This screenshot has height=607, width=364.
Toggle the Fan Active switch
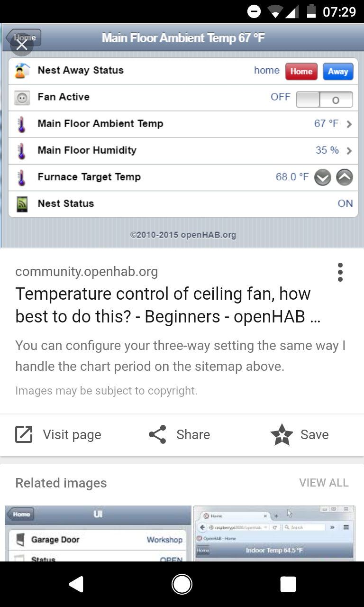pos(324,99)
